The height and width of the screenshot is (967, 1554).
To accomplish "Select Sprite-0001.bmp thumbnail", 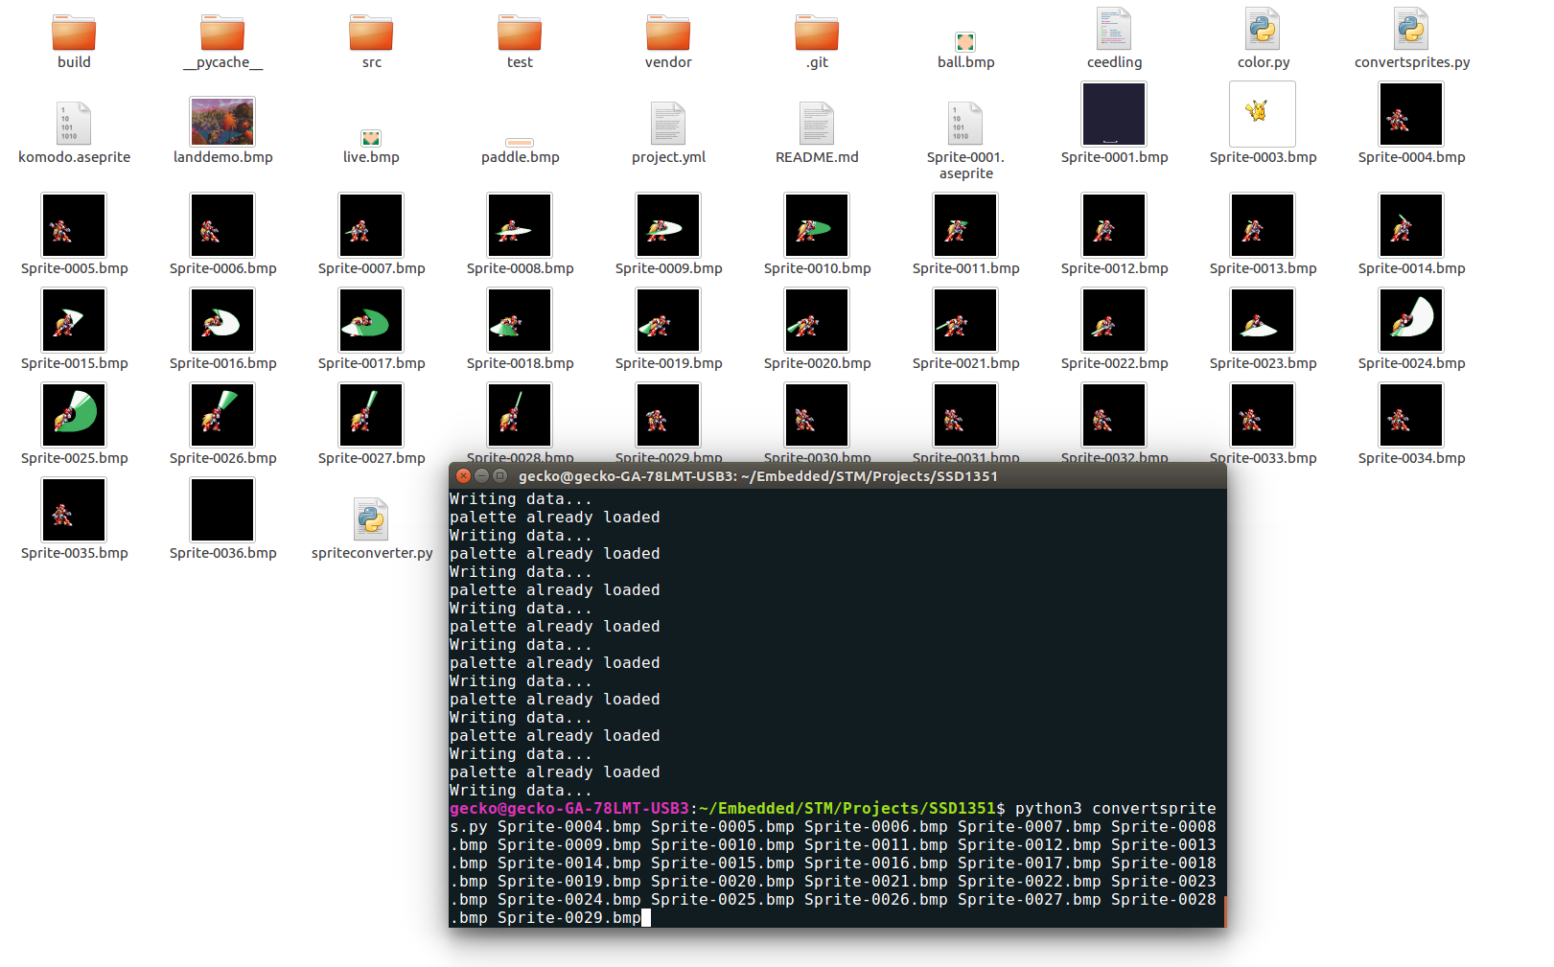I will [1114, 114].
